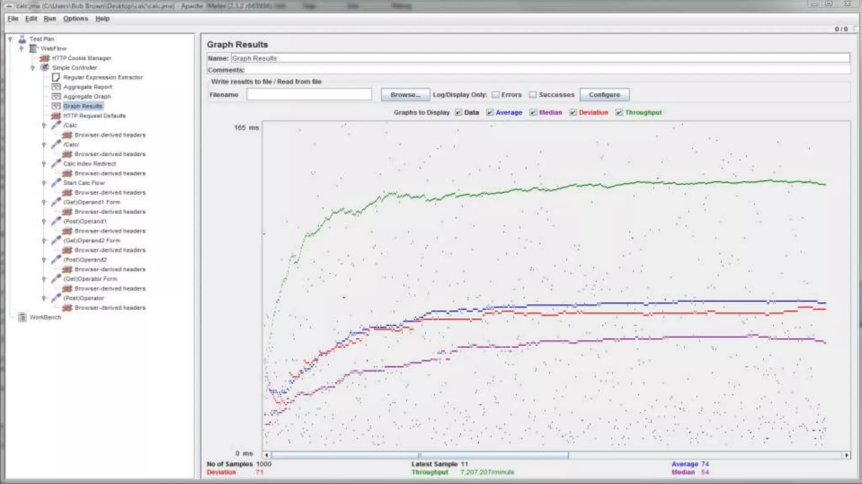Collapse the WebFlow thread group node
Viewport: 862px width, 484px height.
21,49
